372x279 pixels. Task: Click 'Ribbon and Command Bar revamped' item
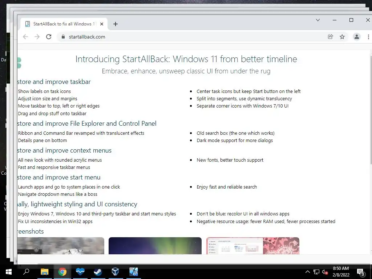pyautogui.click(x=81, y=133)
